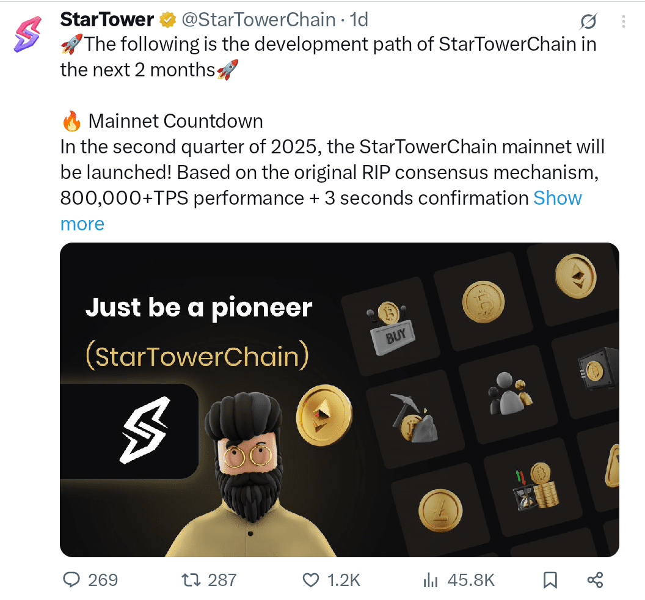Open the three-dot more options menu
The width and height of the screenshot is (645, 600).
point(623,21)
